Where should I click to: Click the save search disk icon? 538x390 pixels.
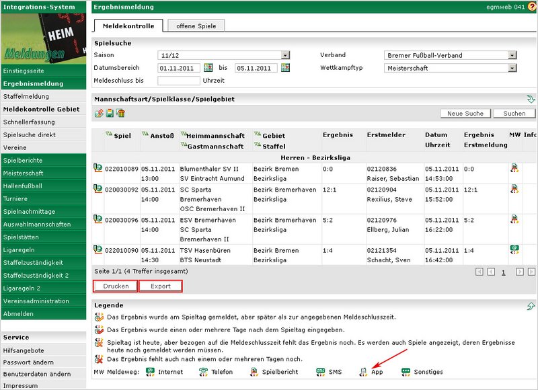coord(110,113)
